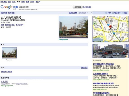The width and height of the screenshot is (129, 96).
Task: Open the ad link starting with 591
Action: click(101, 93)
